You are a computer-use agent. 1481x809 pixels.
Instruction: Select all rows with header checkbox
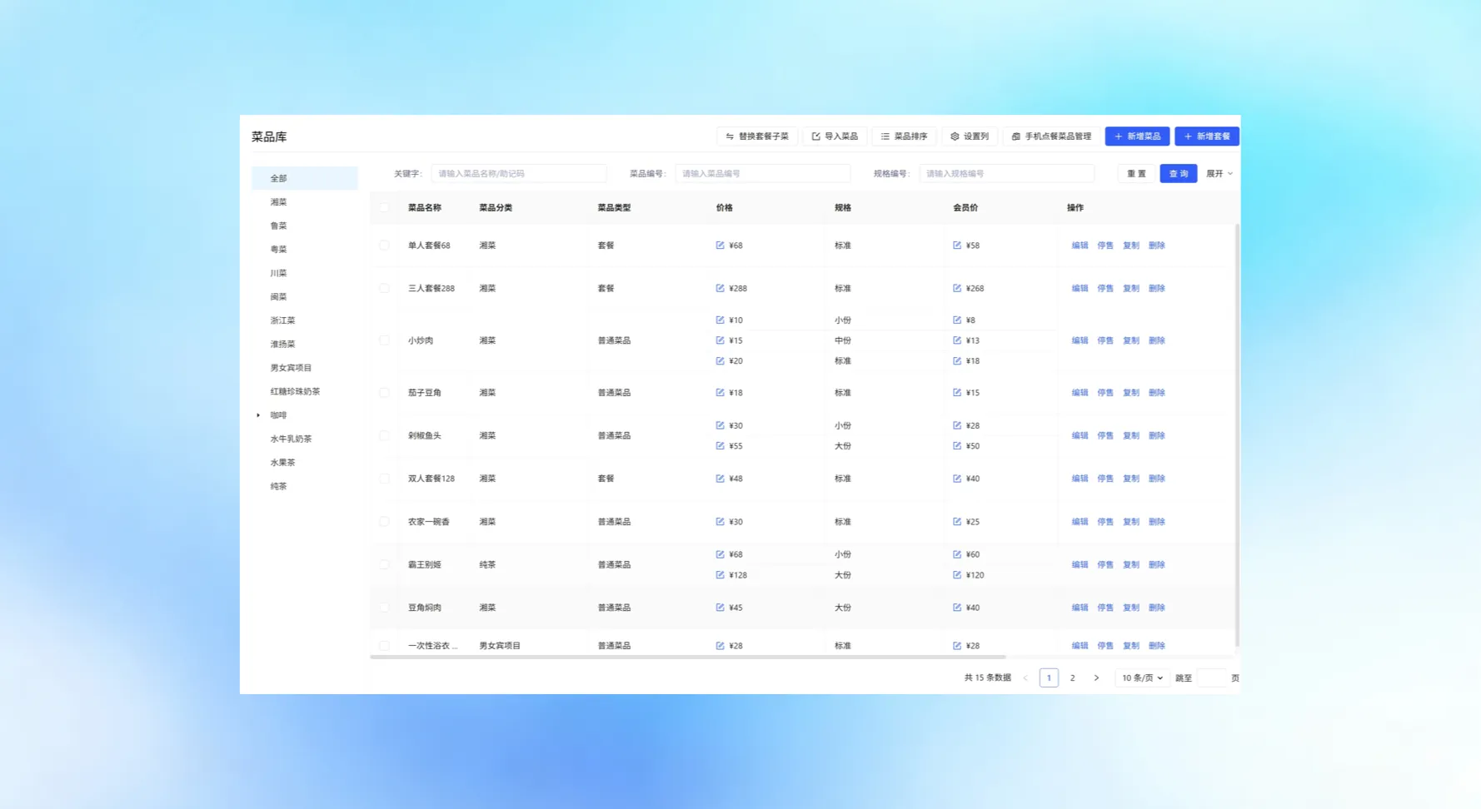384,208
